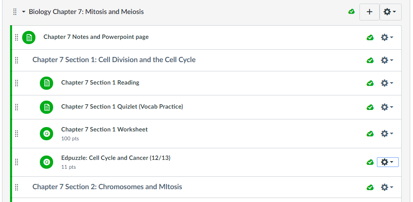Viewport: 413px width, 202px height.
Task: Collapse the Biology Chapter 7 module
Action: click(24, 12)
